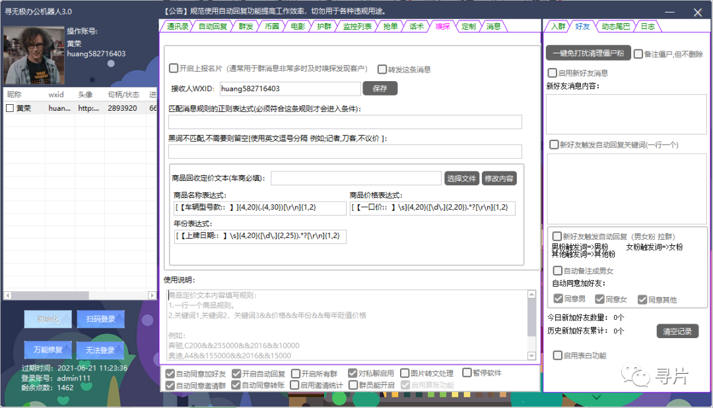Click the 保存 button

coord(380,88)
